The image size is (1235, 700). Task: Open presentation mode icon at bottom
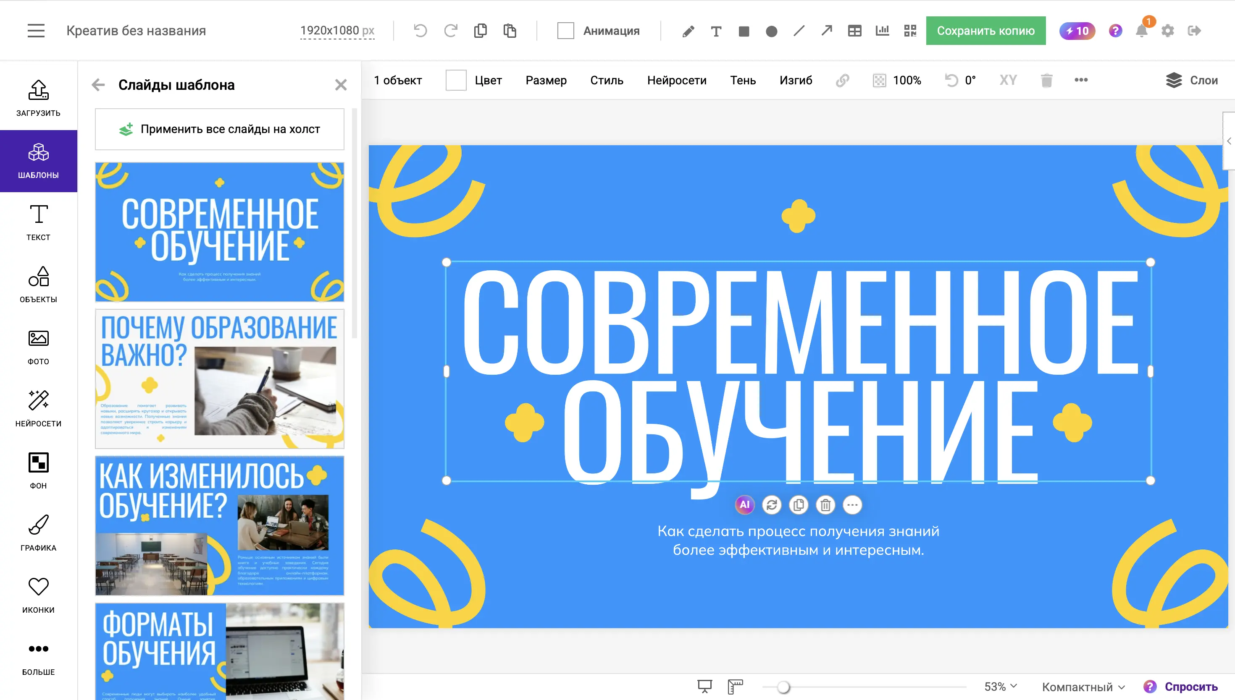point(705,686)
